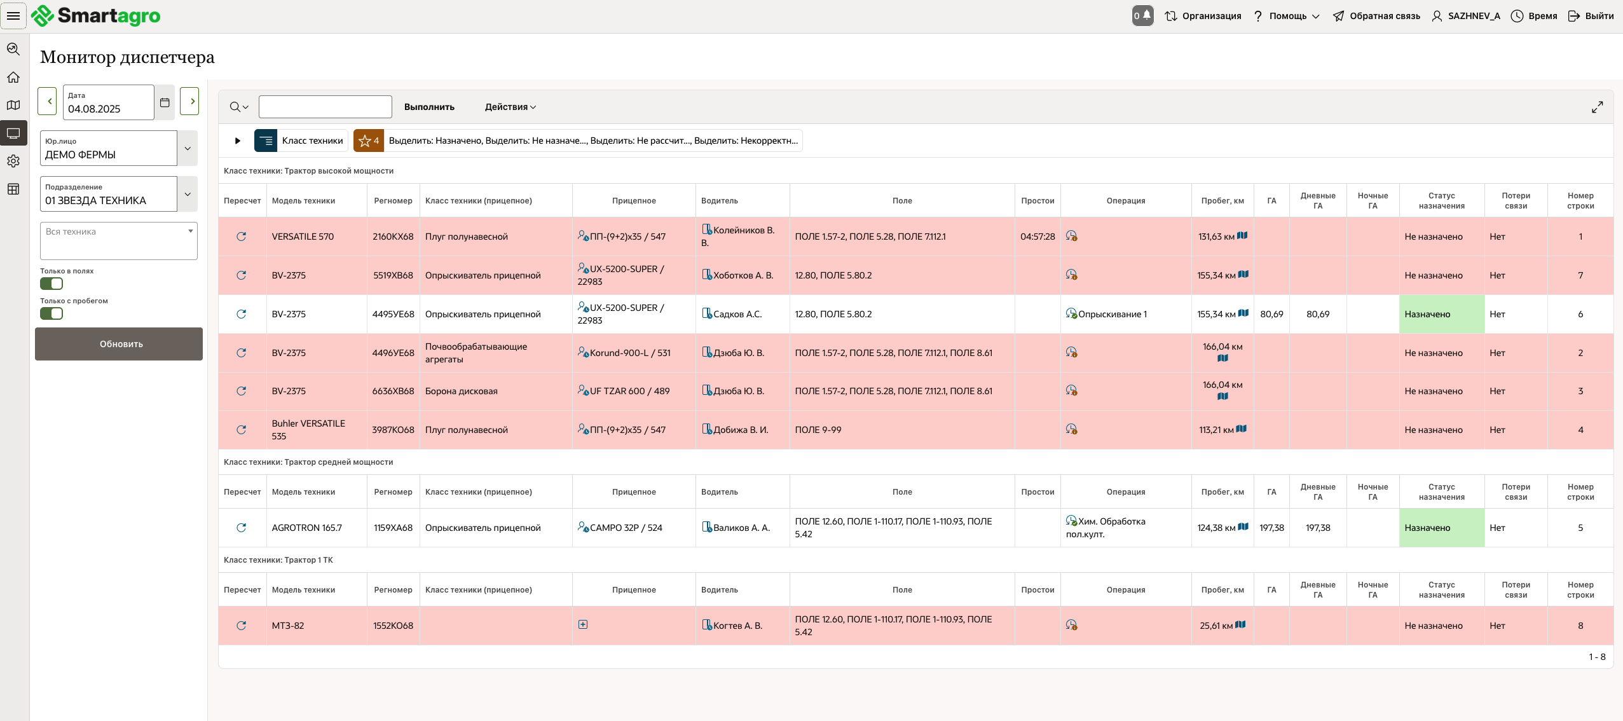Click Выполнить button

429,107
